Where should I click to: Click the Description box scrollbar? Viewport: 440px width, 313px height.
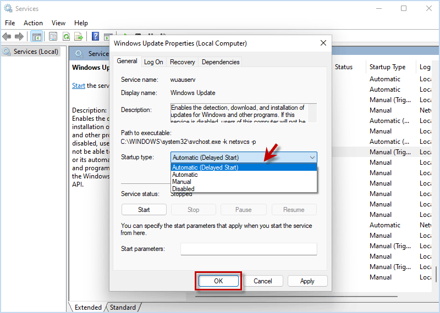pos(312,113)
